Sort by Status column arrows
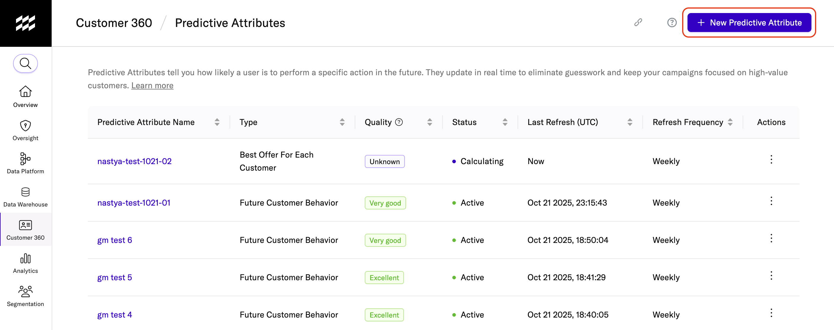 (x=505, y=122)
